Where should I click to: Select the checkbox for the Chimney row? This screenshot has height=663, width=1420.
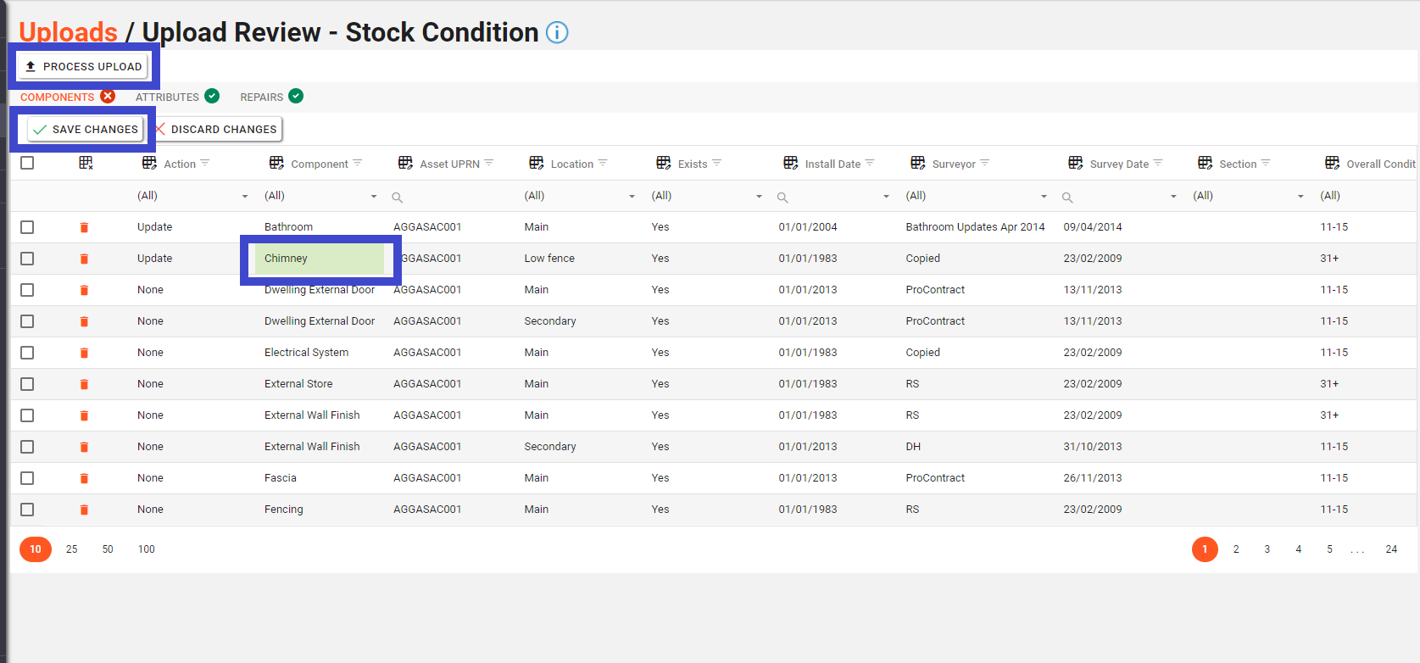coord(27,259)
